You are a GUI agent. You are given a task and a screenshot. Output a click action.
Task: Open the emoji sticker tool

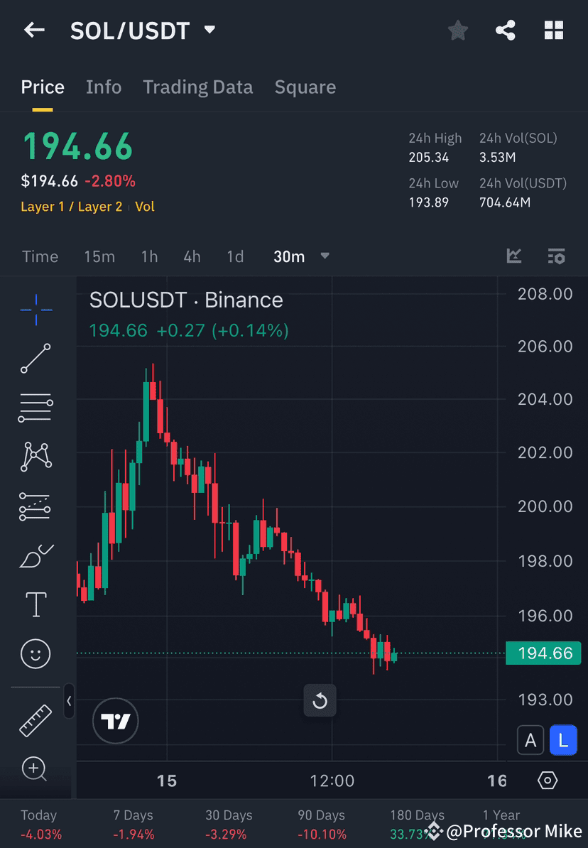36,653
